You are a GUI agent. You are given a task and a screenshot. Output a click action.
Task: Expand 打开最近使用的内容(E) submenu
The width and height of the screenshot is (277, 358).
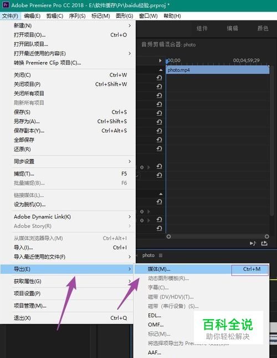[68, 53]
